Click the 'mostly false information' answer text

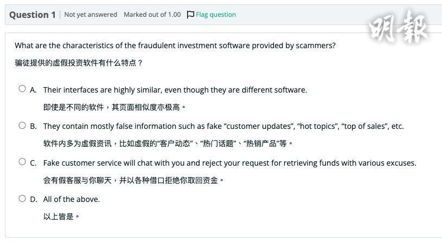click(223, 126)
